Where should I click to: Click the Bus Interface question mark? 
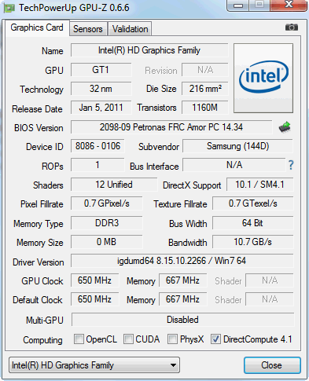point(291,165)
